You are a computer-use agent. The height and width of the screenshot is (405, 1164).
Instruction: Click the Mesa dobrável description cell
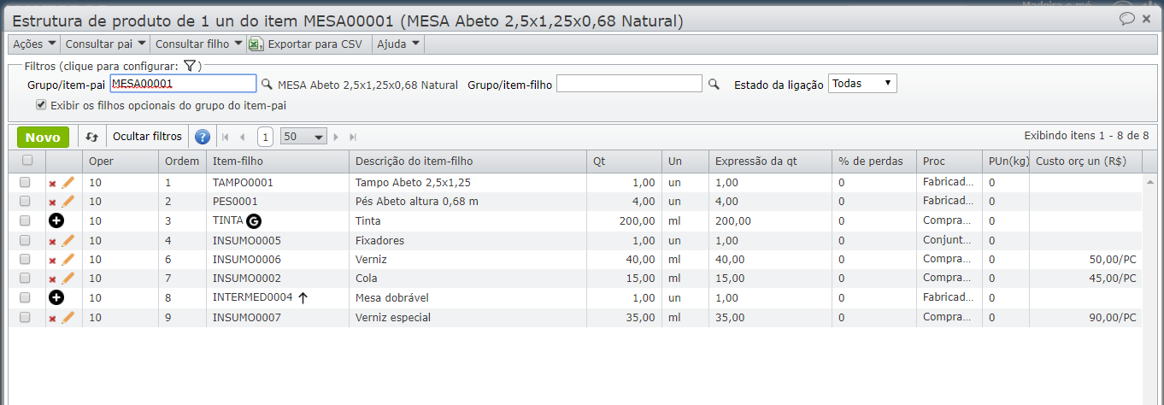[468, 298]
